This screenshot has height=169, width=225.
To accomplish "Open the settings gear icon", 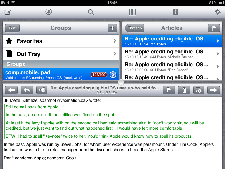I will click(218, 12).
